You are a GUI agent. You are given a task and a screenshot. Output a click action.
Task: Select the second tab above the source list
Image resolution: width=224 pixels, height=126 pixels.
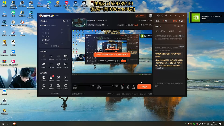point(48,25)
